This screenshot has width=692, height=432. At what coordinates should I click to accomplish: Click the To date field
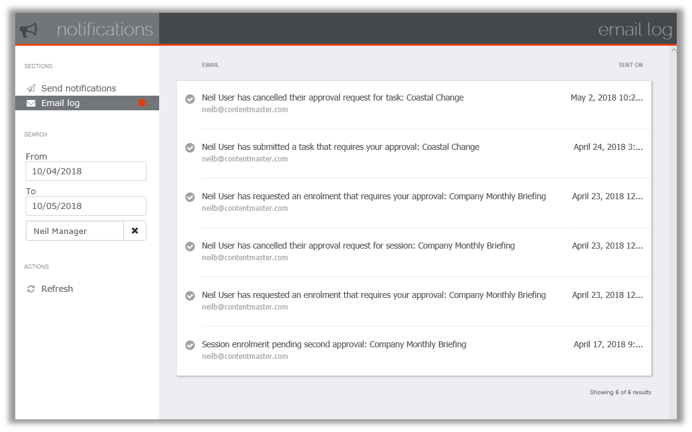pos(85,206)
